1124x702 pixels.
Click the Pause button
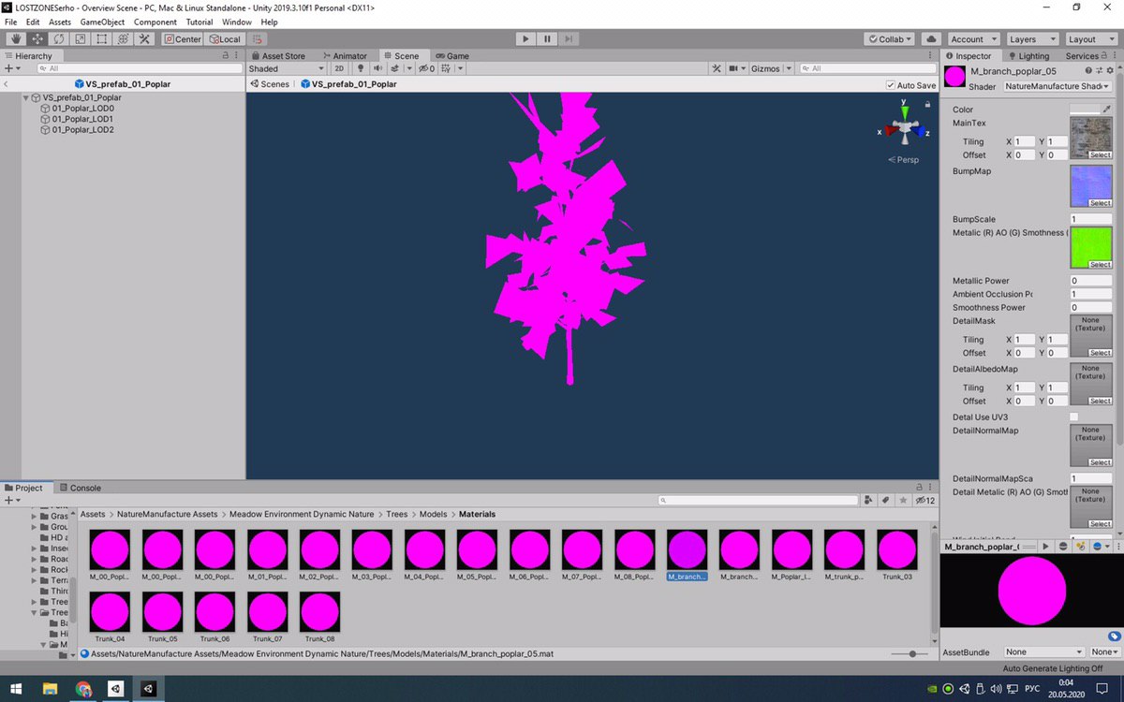point(547,39)
